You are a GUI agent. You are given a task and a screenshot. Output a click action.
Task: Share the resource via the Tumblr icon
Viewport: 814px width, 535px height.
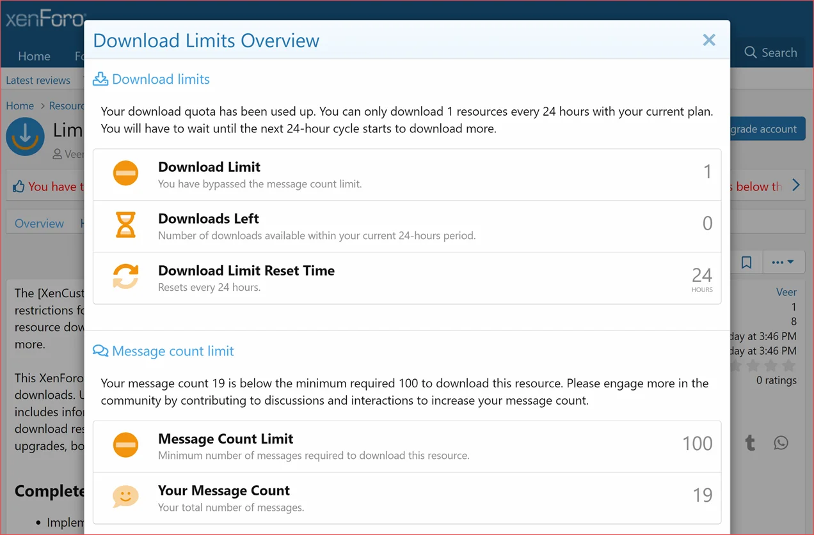pos(749,442)
